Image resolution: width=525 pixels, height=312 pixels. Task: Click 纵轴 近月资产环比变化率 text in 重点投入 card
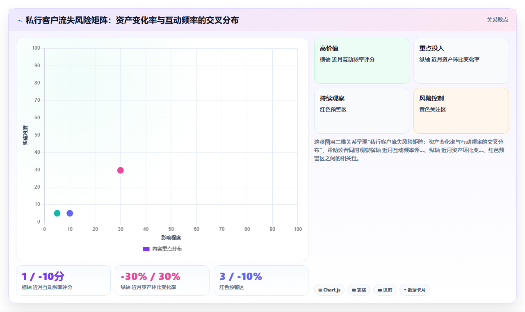click(x=450, y=59)
